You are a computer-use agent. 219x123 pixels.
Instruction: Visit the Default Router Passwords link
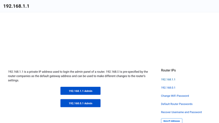(177, 104)
